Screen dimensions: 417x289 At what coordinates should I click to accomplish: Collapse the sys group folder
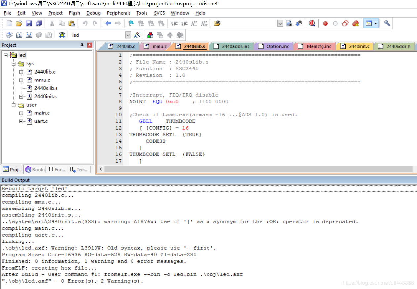[x=14, y=64]
